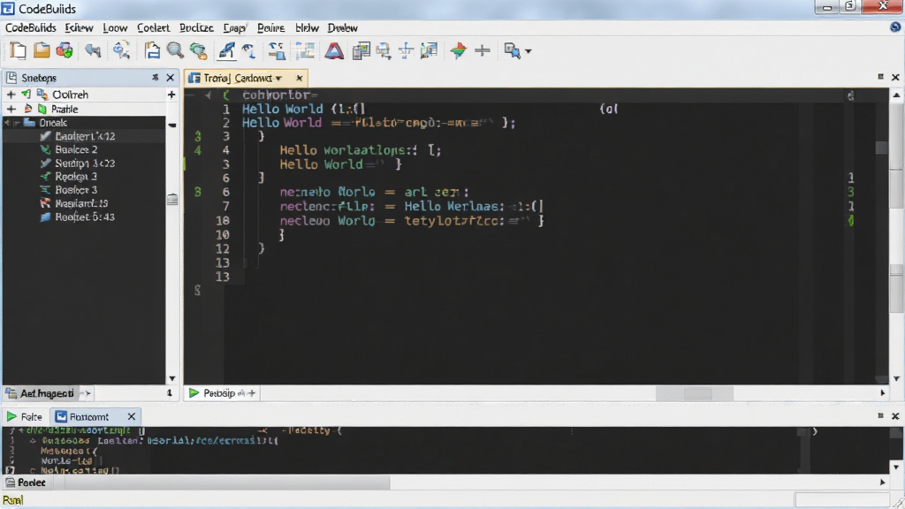The width and height of the screenshot is (905, 509).
Task: Pin the Snetops side panel
Action: point(155,78)
